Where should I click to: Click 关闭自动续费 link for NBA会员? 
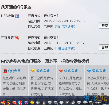point(64,27)
